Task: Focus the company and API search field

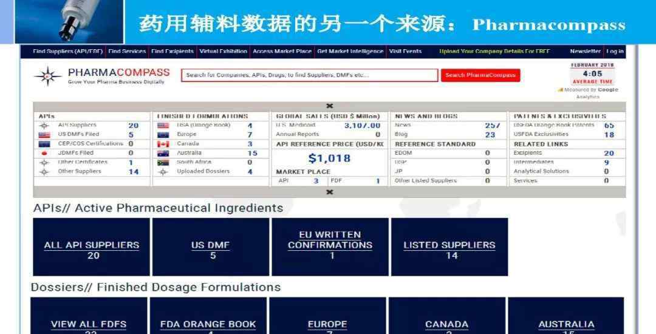Action: coord(310,75)
